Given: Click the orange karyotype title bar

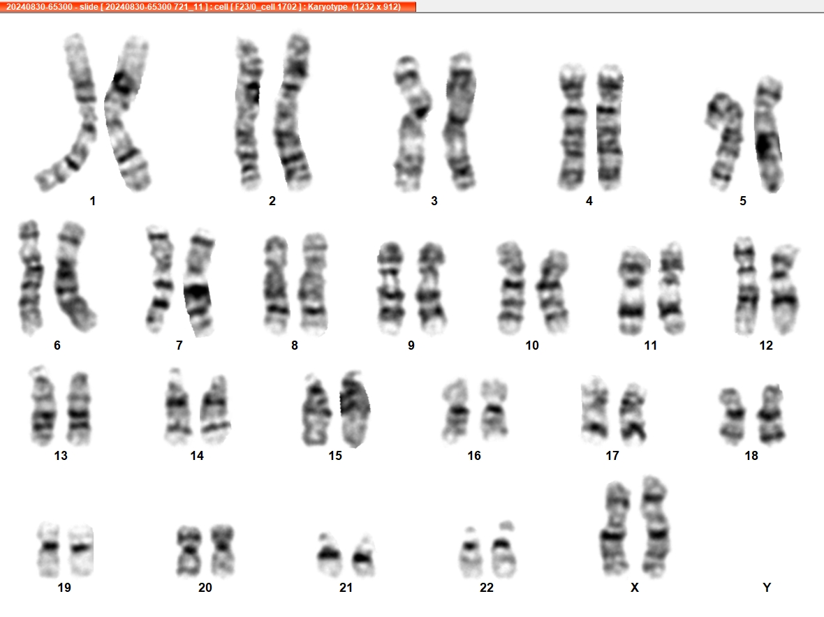Looking at the screenshot, I should coord(207,6).
